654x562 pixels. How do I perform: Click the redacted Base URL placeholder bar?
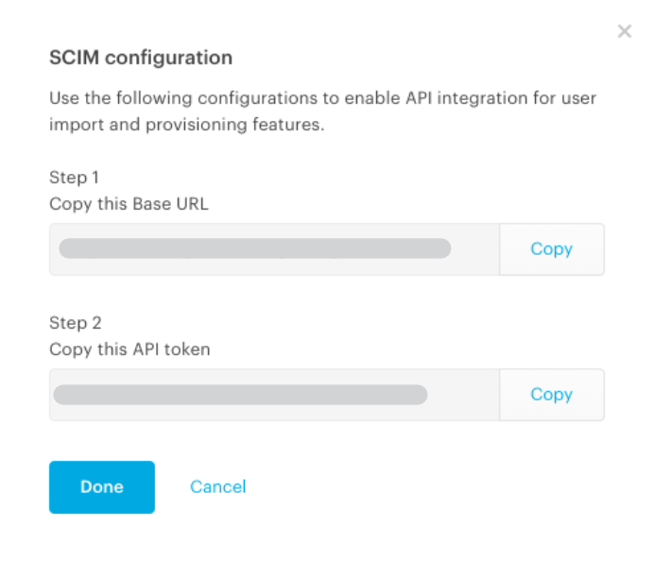point(255,248)
